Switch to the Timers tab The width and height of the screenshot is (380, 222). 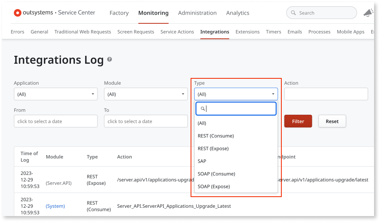(273, 32)
